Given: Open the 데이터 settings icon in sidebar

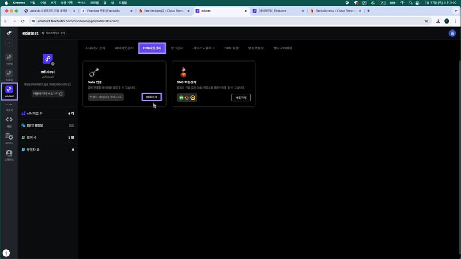Looking at the screenshot, I should tap(9, 138).
